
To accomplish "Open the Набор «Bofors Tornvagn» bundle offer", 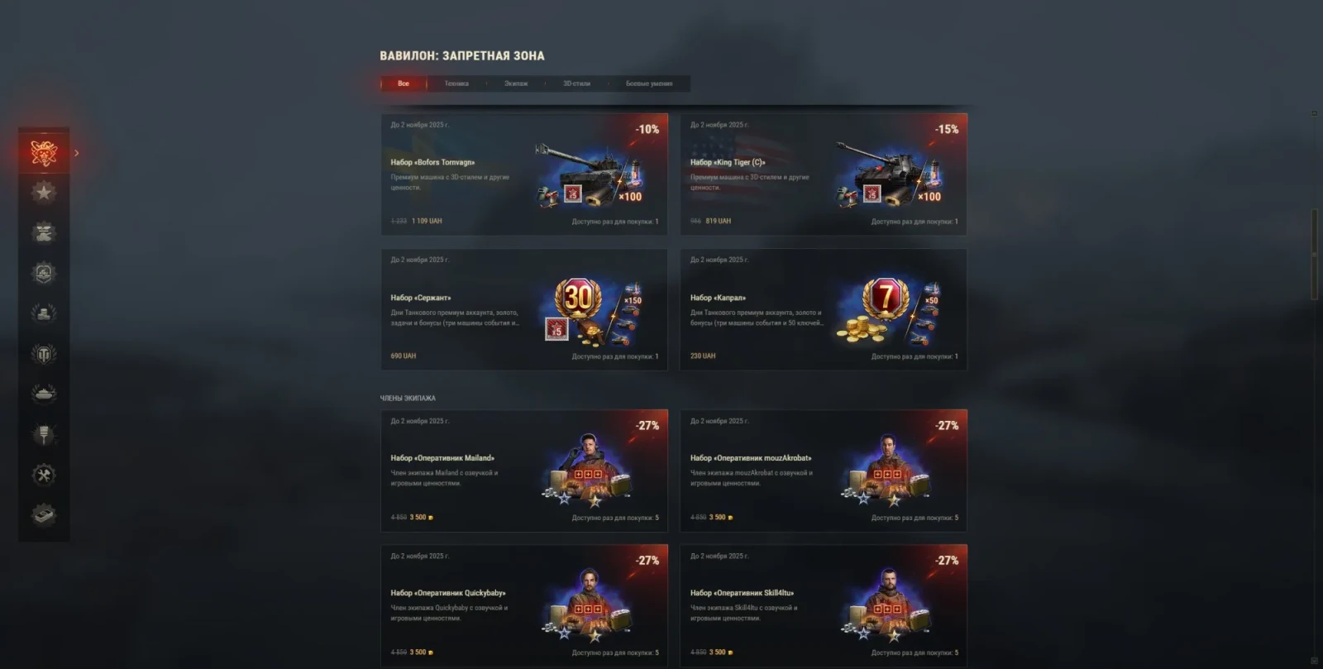I will click(524, 174).
